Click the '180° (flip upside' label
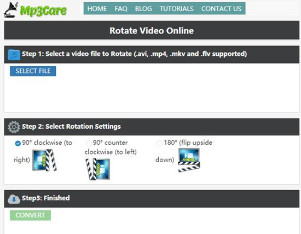The width and height of the screenshot is (301, 234). click(188, 142)
